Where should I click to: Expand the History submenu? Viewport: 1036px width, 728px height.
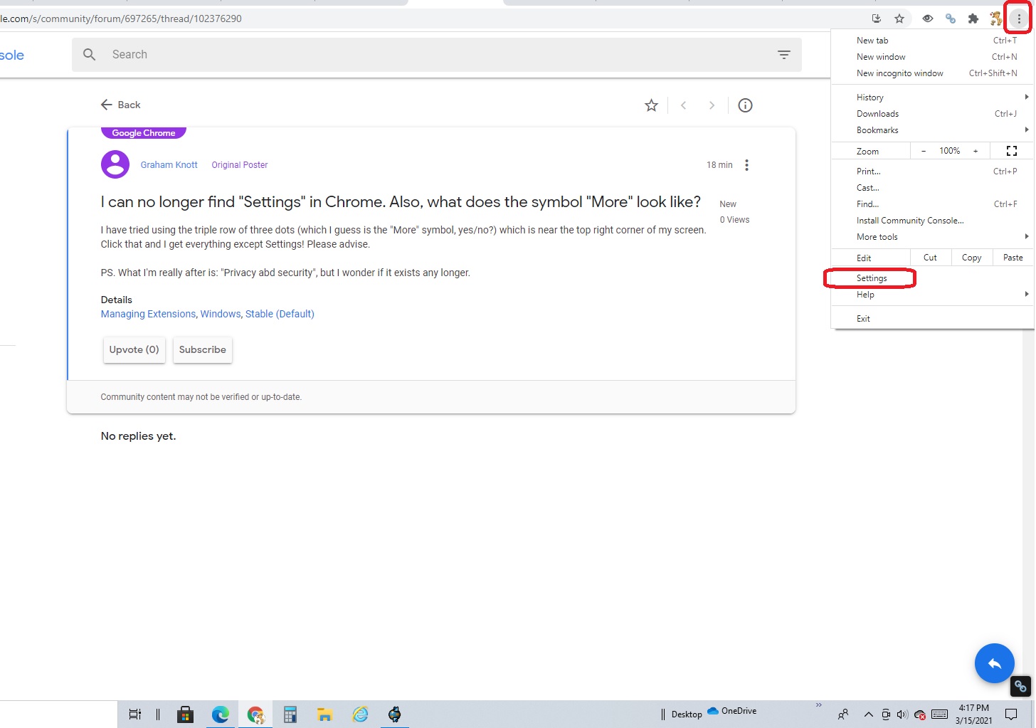(932, 97)
